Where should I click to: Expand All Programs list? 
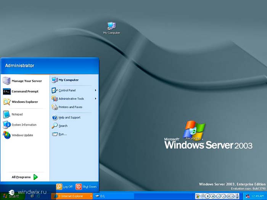tap(25, 177)
